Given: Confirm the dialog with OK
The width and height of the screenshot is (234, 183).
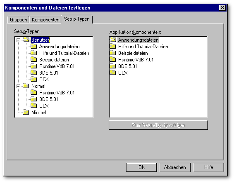Looking at the screenshot, I should (141, 167).
